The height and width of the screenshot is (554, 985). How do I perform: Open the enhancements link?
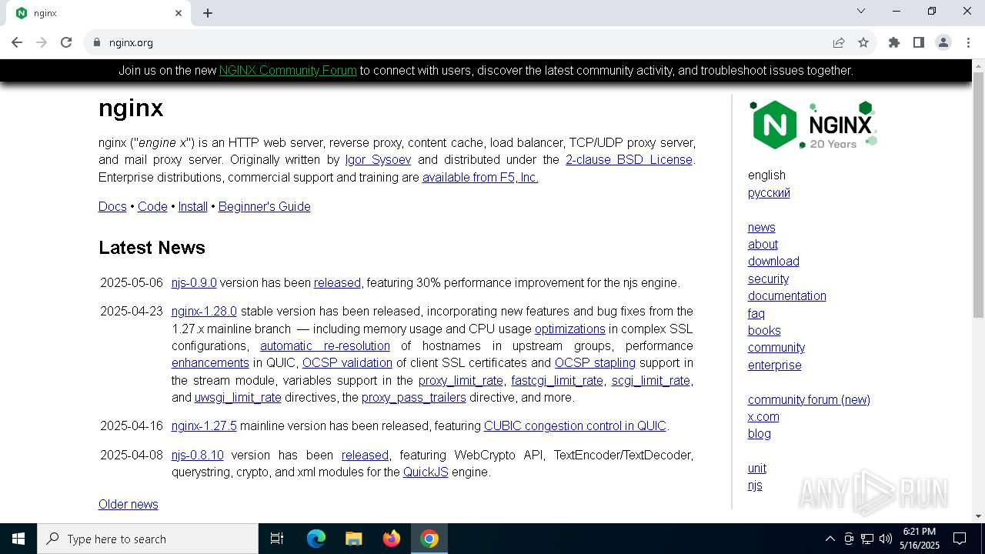click(x=210, y=362)
